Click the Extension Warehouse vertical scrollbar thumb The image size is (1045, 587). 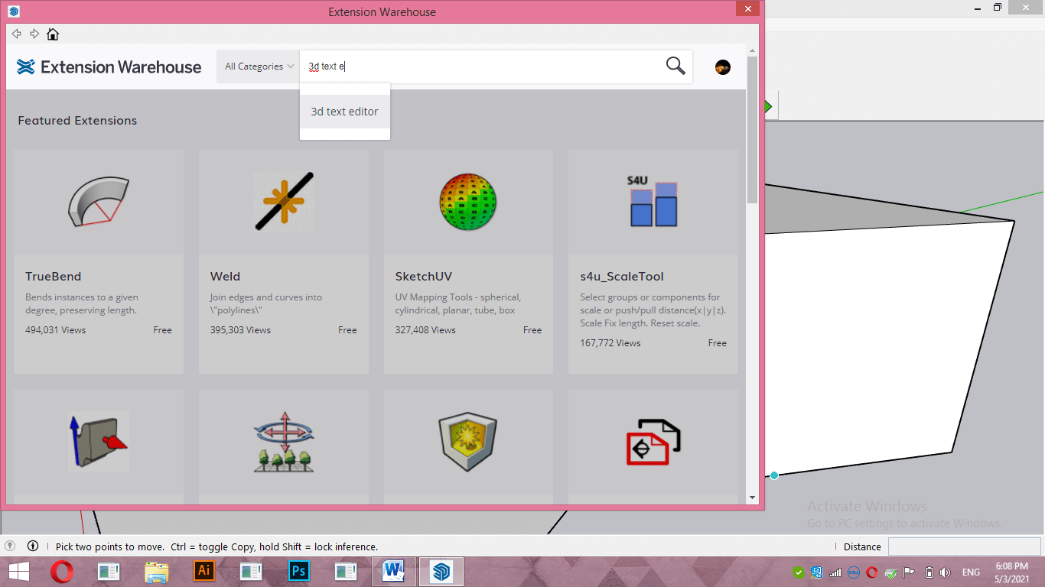pos(752,130)
